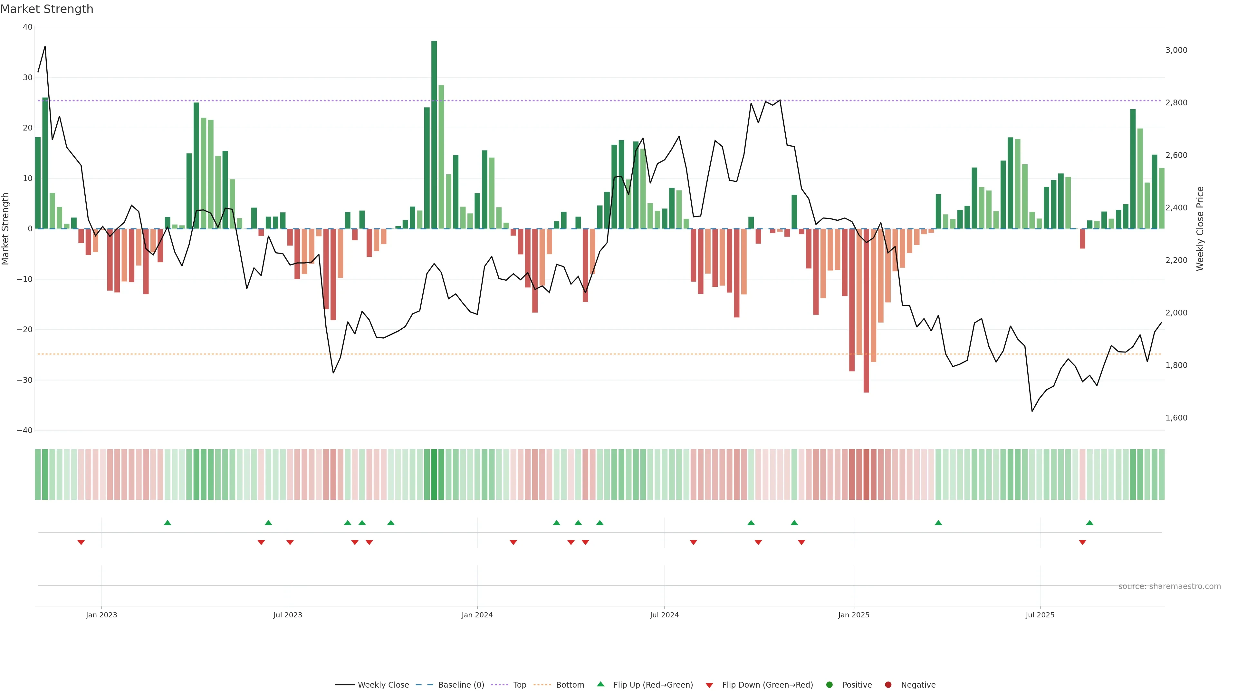Click the first green flip-up triangle marker
1237x696 pixels.
[168, 523]
